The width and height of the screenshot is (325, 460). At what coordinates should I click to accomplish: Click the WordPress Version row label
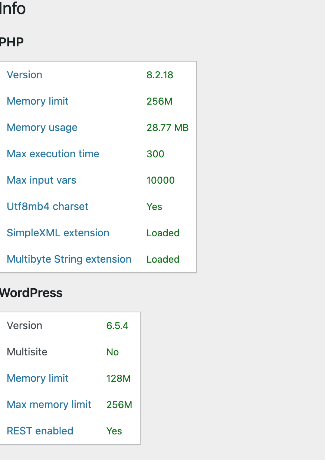[24, 325]
